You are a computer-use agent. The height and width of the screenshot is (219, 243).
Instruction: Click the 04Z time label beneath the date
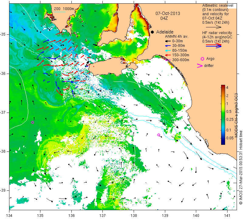[x=164, y=18]
